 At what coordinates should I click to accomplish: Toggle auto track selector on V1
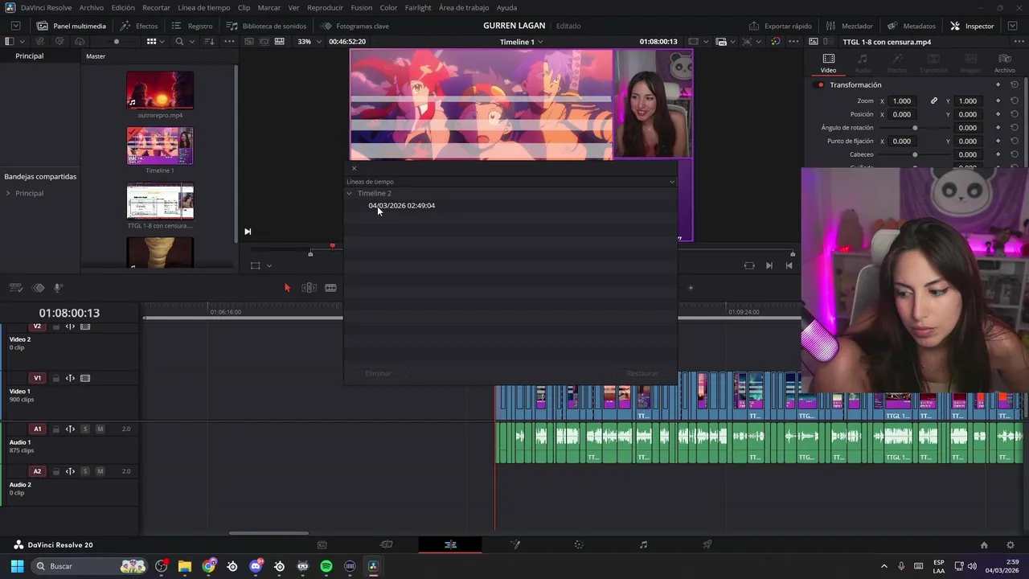click(70, 378)
